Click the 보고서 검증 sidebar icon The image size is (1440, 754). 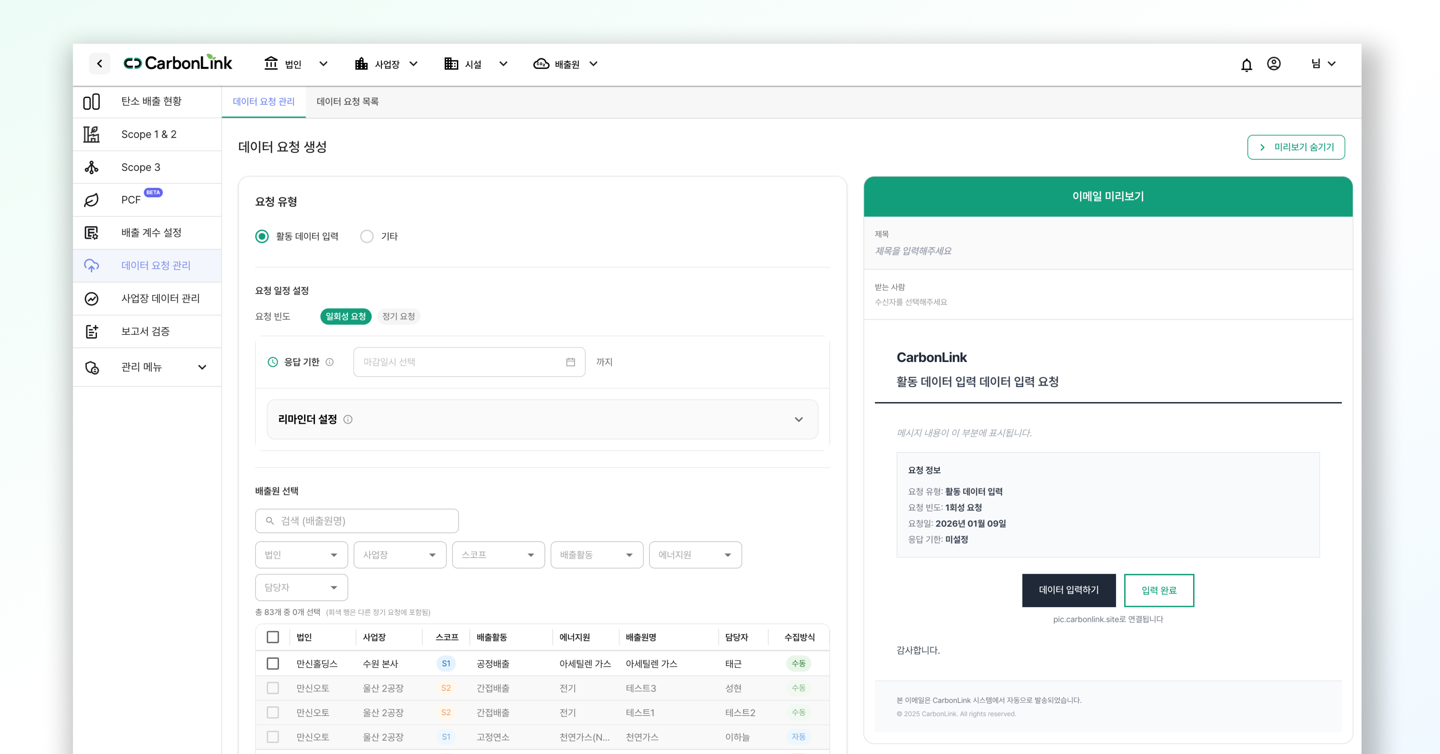(92, 332)
